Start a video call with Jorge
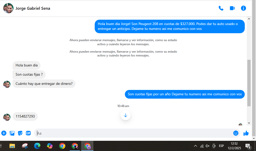Screen dimensions: 256x151 tap(232, 8)
